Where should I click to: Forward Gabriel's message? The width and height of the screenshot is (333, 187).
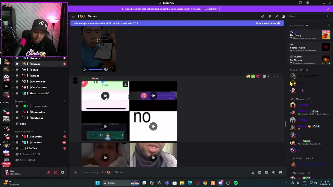274,76
